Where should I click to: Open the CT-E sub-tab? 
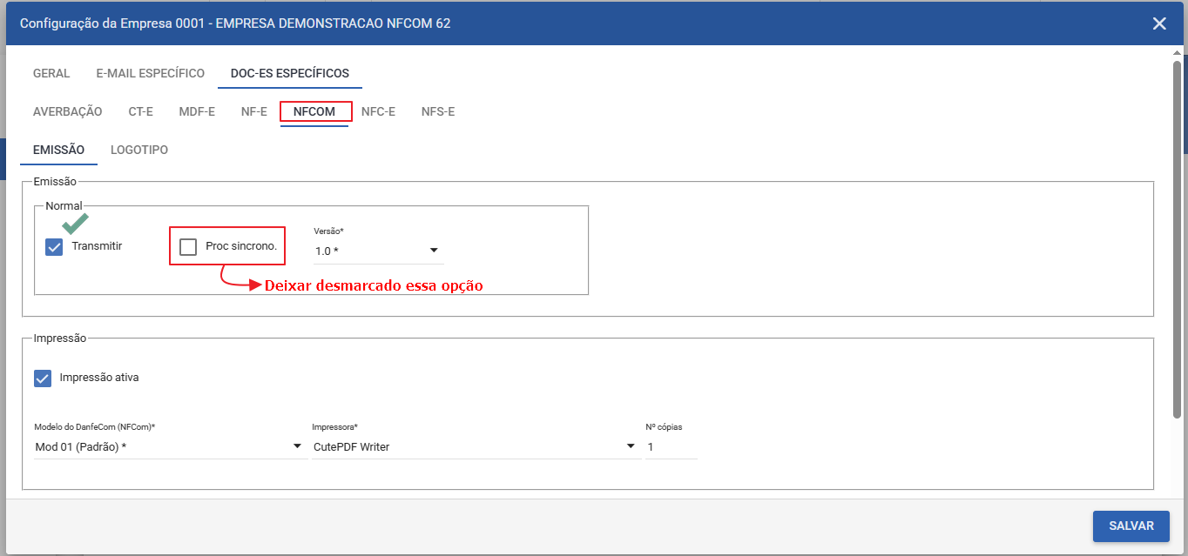pyautogui.click(x=141, y=111)
